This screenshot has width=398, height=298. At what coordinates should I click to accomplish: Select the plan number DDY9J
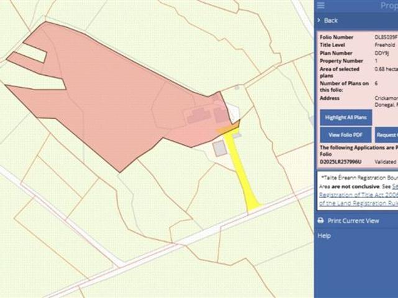pyautogui.click(x=382, y=53)
